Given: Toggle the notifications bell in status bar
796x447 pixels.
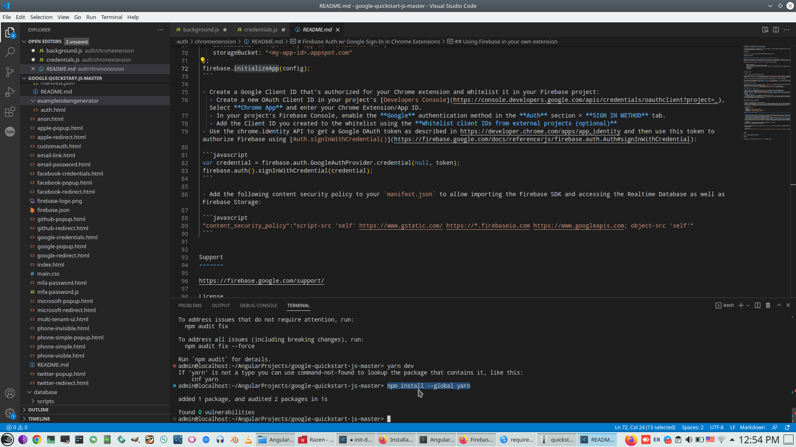Looking at the screenshot, I should click(787, 428).
